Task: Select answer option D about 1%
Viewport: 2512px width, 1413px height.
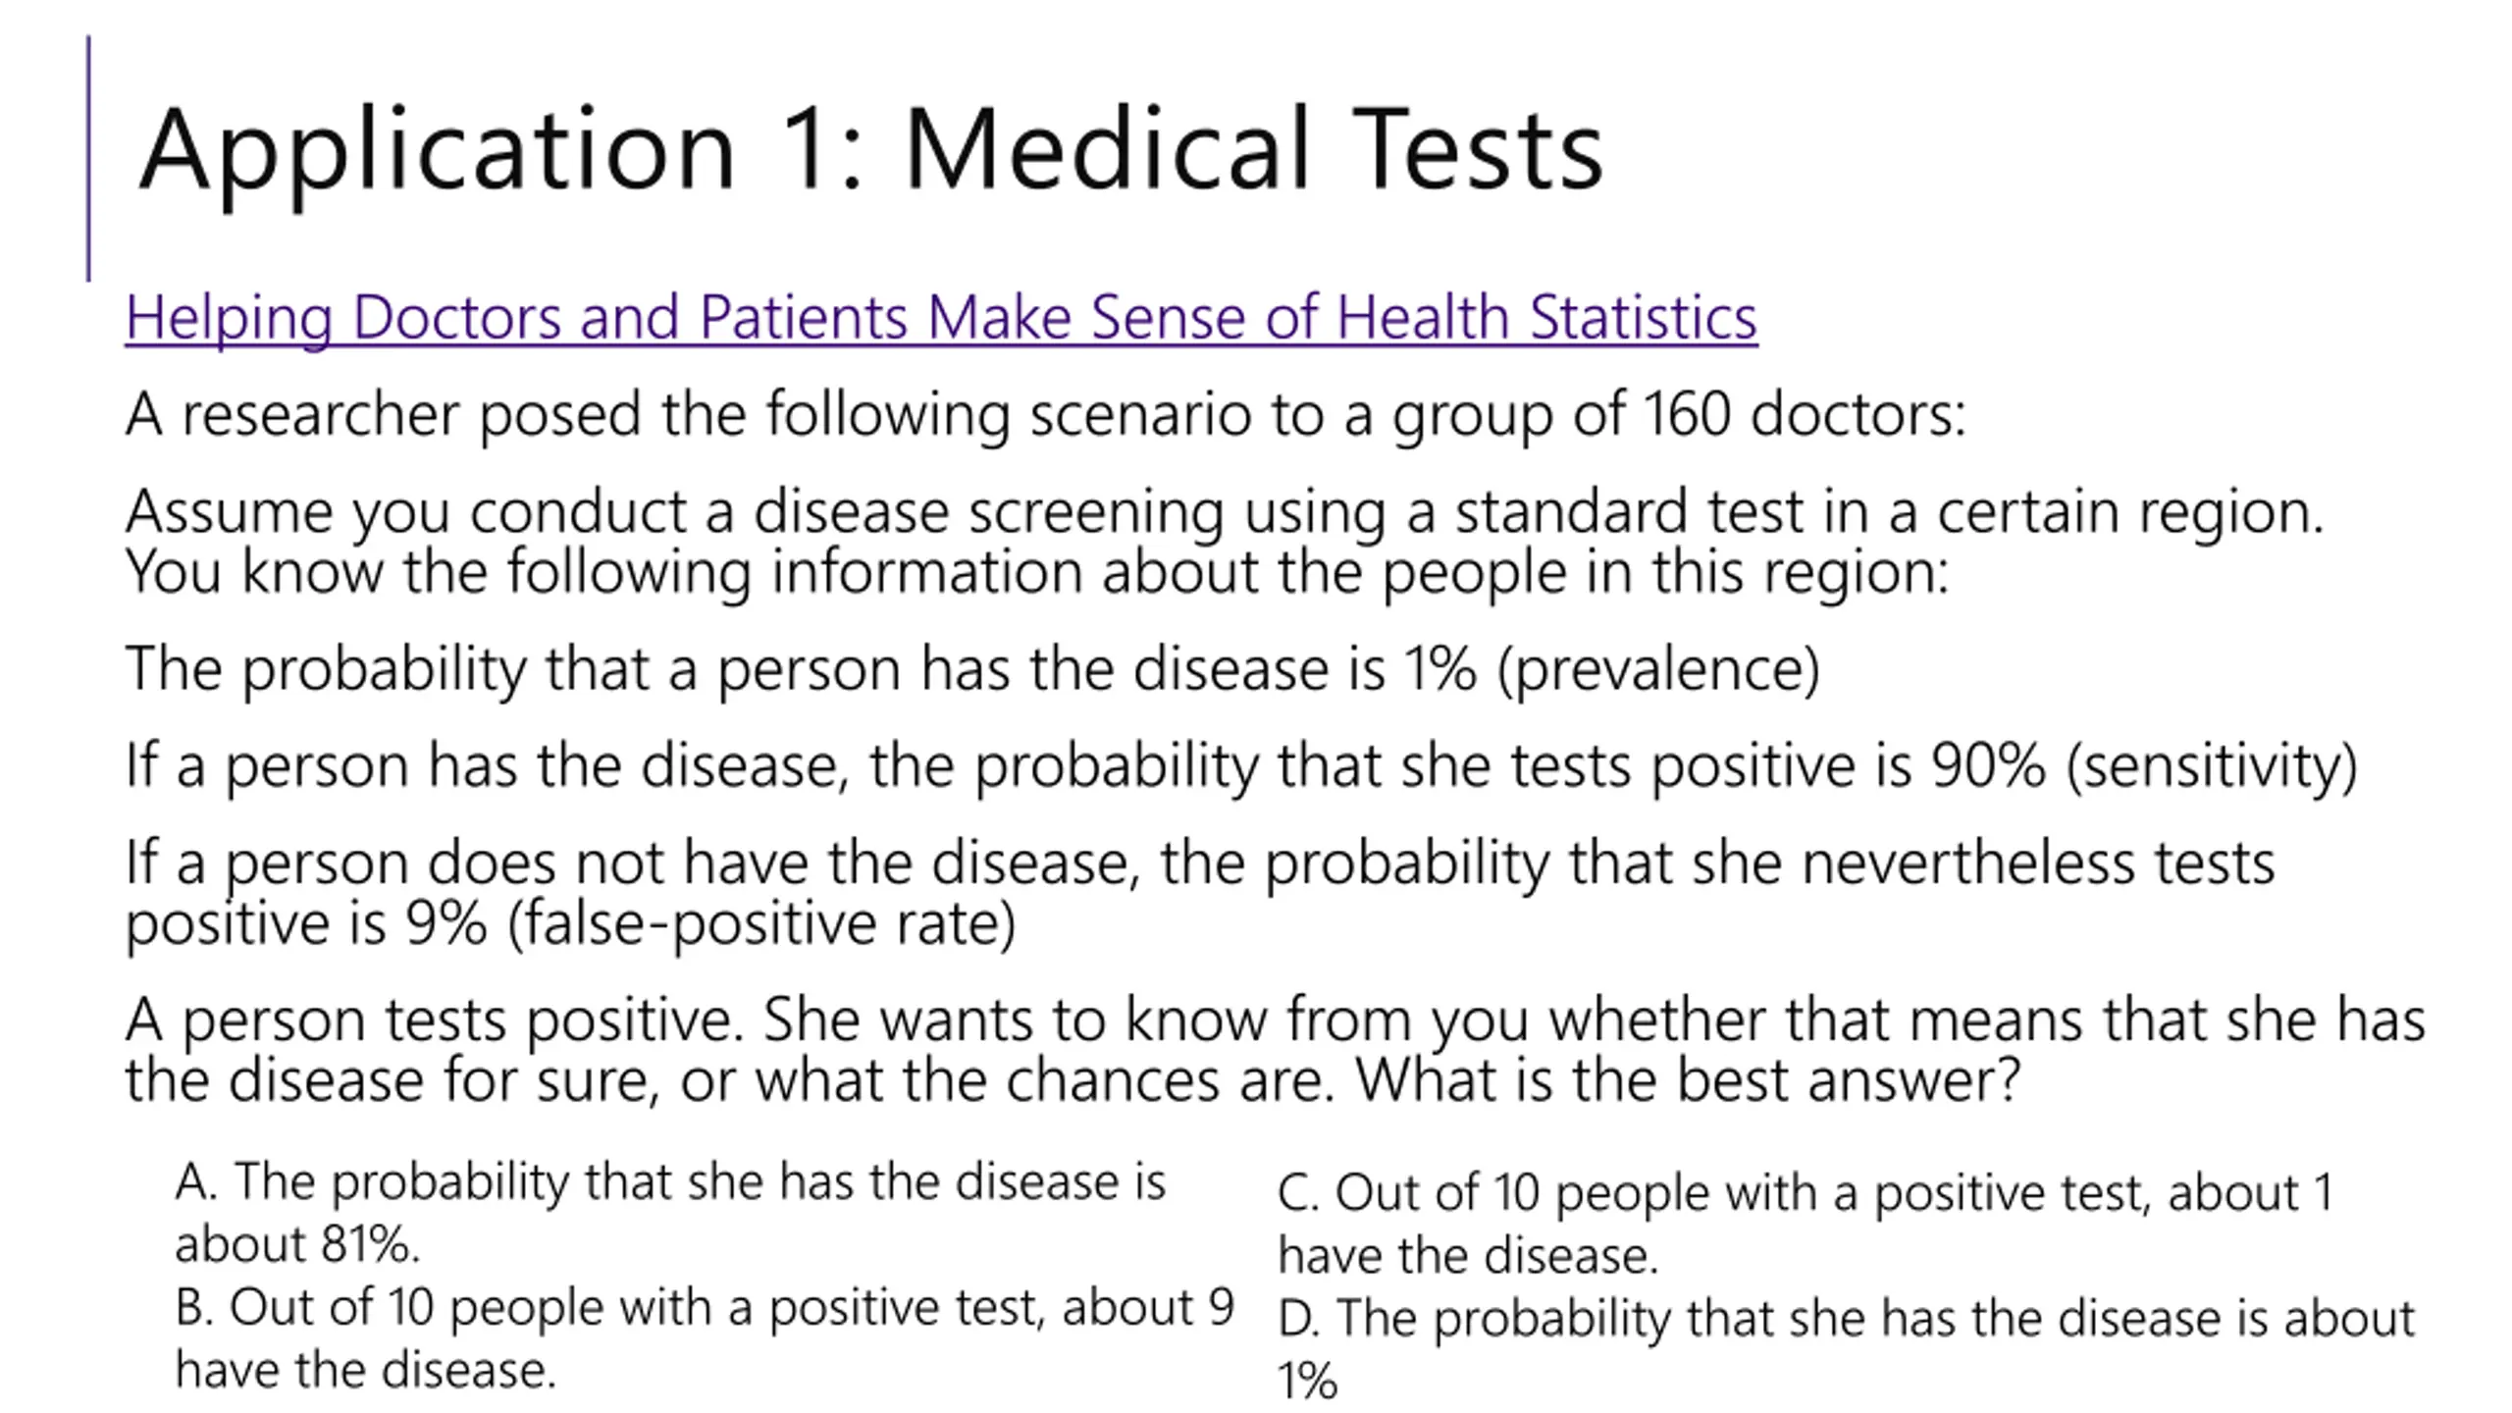Action: [1845, 1347]
